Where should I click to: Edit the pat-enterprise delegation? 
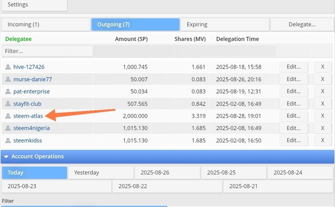294,91
